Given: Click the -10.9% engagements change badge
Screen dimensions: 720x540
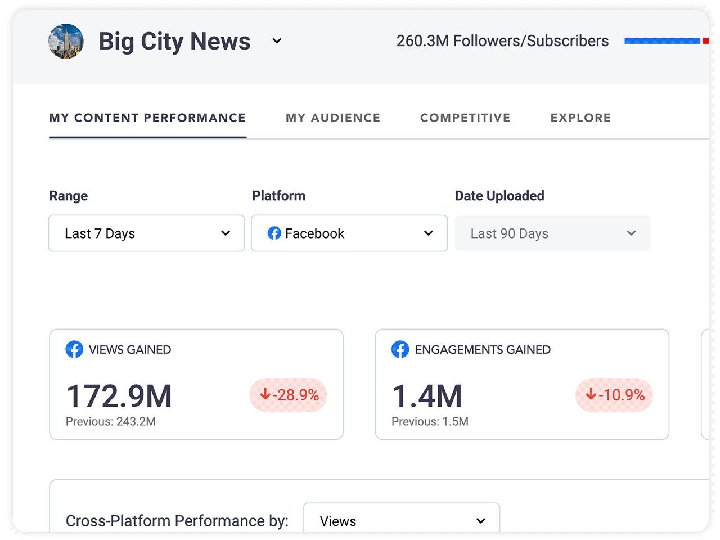Looking at the screenshot, I should [614, 395].
